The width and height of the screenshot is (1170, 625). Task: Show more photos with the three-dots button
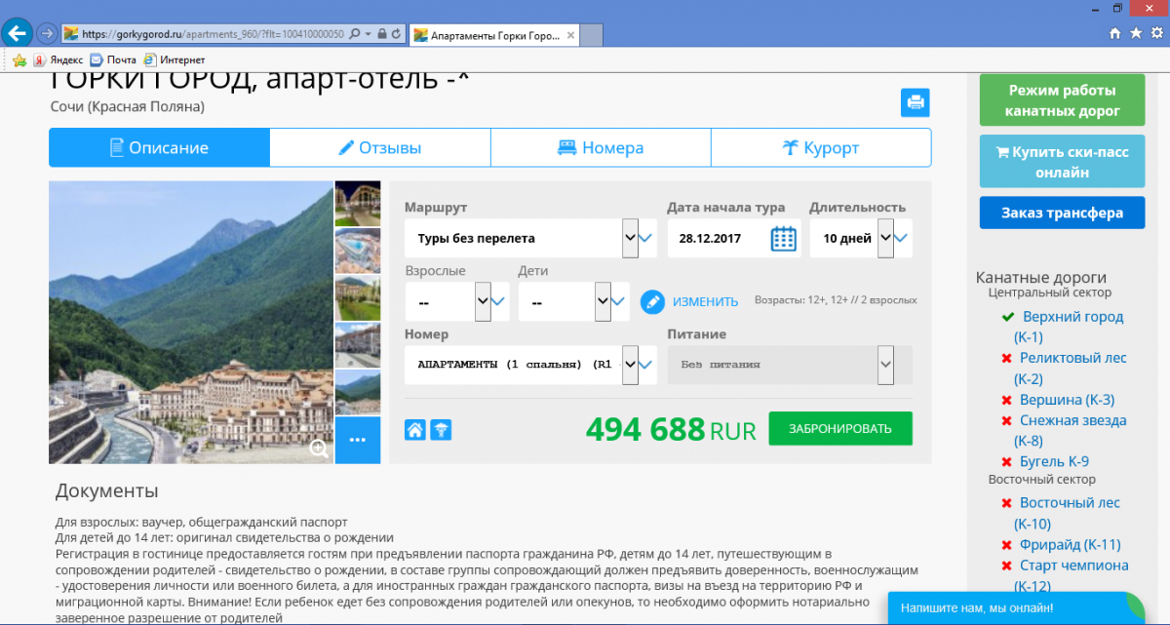pos(358,441)
